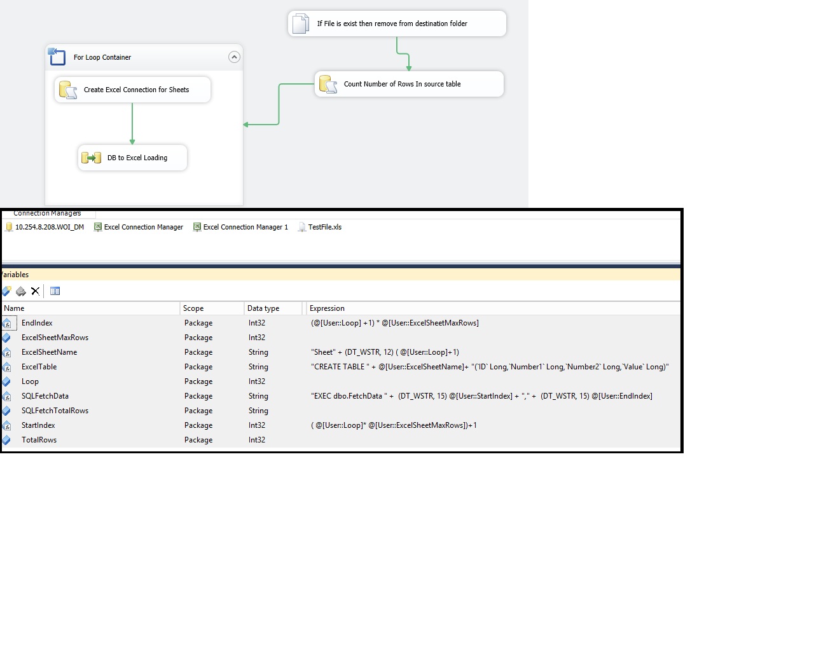Sort by the Data type column header
814x651 pixels.
273,308
